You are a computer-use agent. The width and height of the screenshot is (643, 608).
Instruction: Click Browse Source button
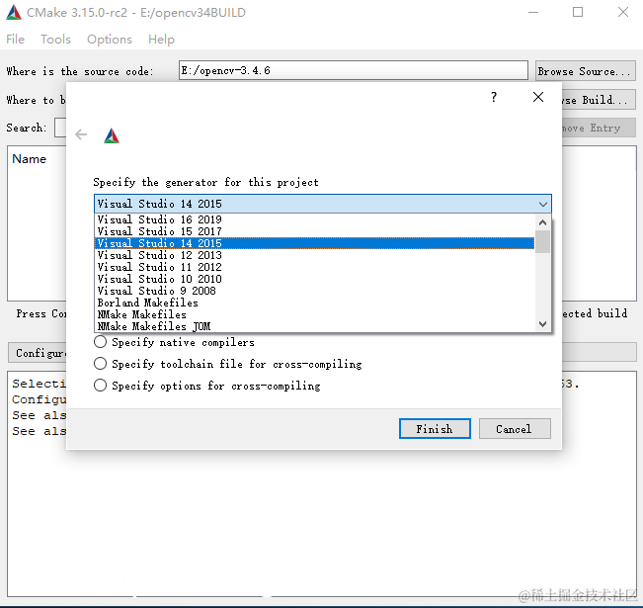(x=585, y=71)
